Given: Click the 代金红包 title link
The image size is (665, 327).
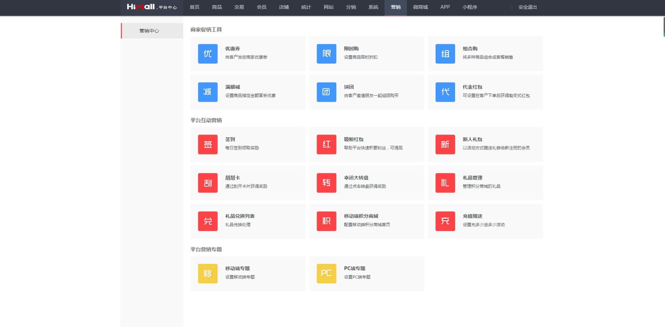Looking at the screenshot, I should (473, 87).
